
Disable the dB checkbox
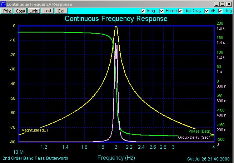pyautogui.click(x=207, y=11)
